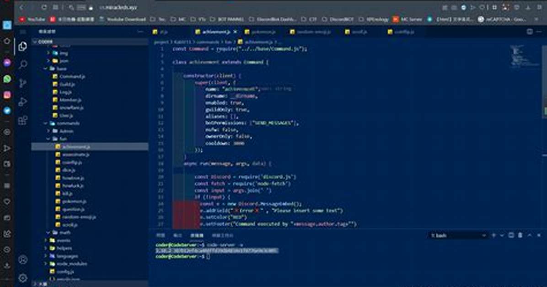Open the MC Server bookmark
Screen dimensions: 547x287
click(x=408, y=19)
